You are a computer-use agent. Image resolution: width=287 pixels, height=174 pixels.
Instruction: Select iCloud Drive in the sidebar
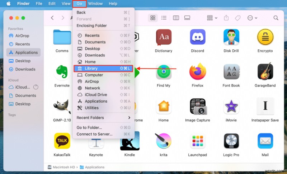[x=20, y=87]
